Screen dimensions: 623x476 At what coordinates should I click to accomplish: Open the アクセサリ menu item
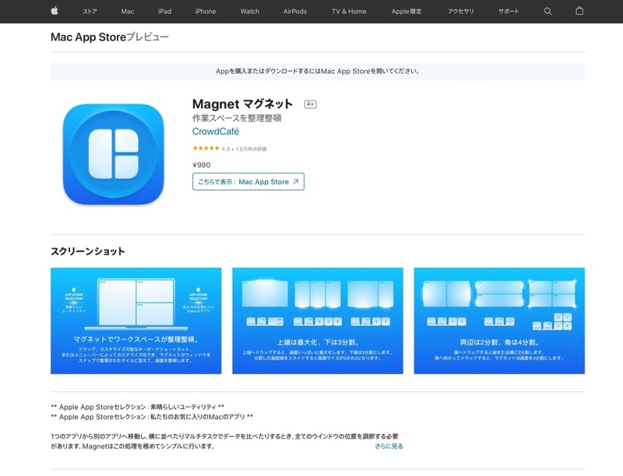(x=460, y=12)
